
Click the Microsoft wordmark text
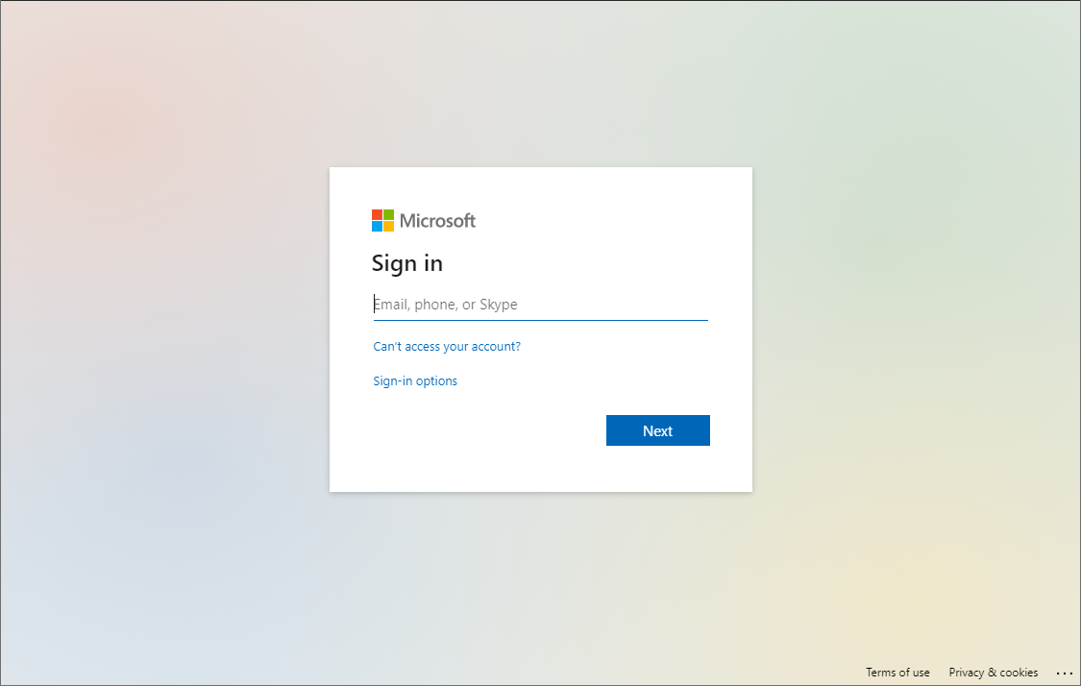tap(437, 221)
